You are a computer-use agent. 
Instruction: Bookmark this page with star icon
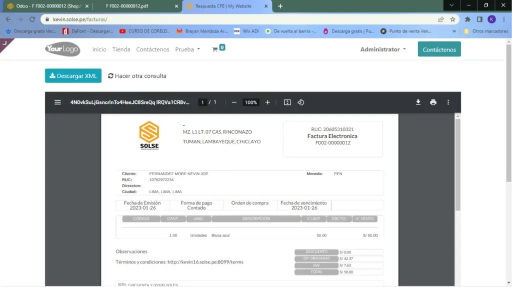pos(452,19)
